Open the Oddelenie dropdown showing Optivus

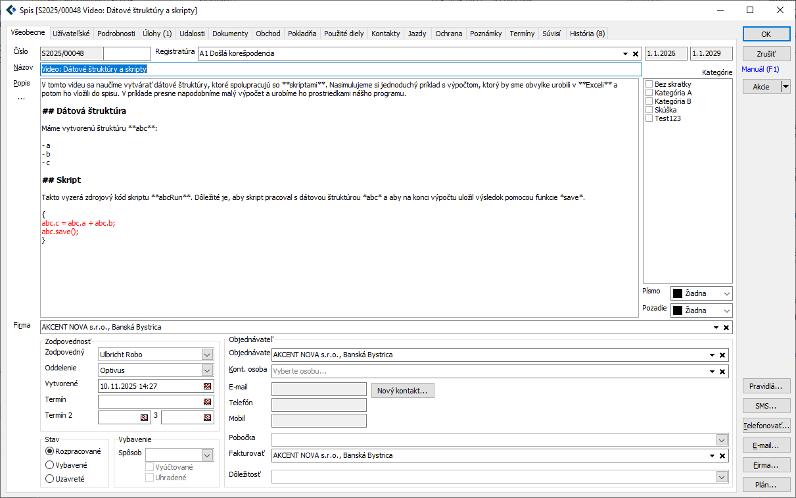tap(208, 370)
